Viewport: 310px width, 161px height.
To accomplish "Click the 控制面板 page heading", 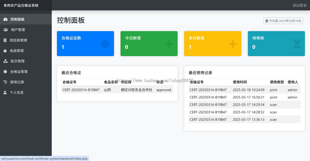I will [71, 20].
